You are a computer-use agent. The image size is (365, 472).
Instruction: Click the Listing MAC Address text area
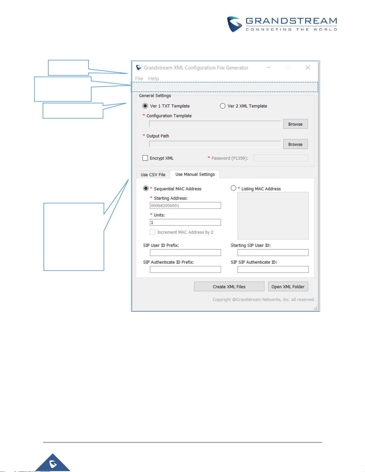coord(273,216)
